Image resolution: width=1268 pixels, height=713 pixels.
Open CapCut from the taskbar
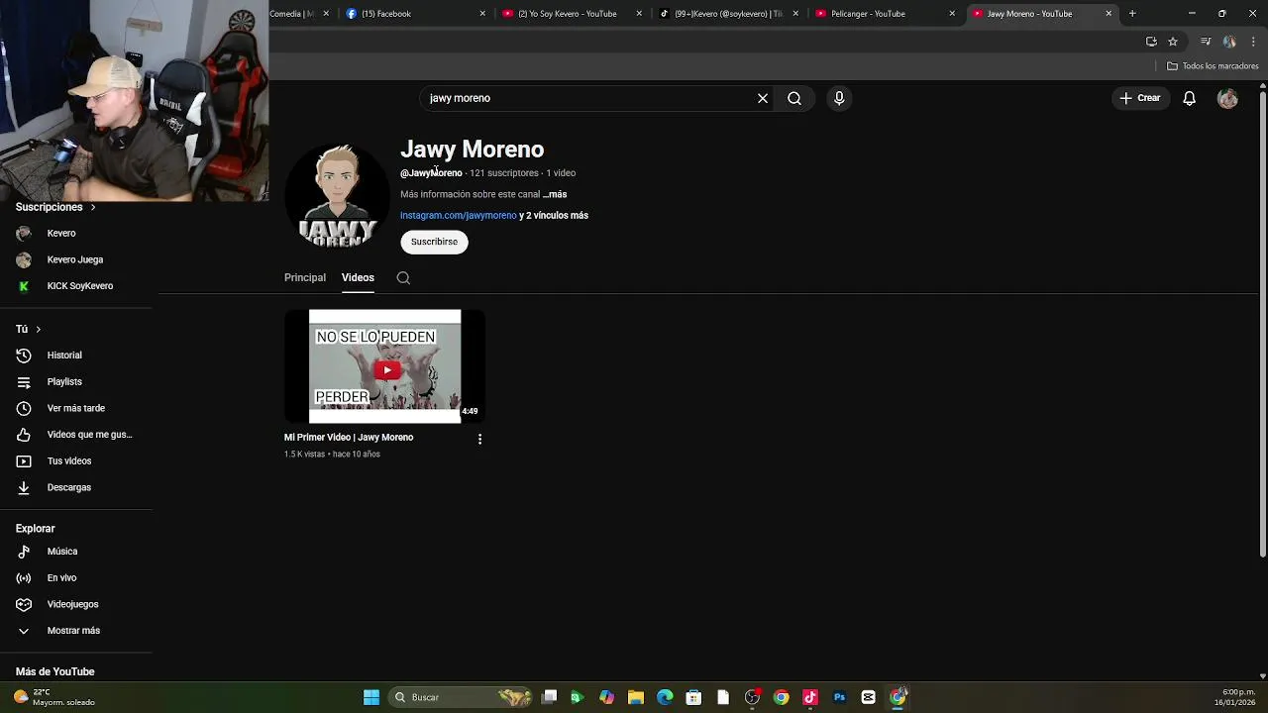[x=869, y=697]
